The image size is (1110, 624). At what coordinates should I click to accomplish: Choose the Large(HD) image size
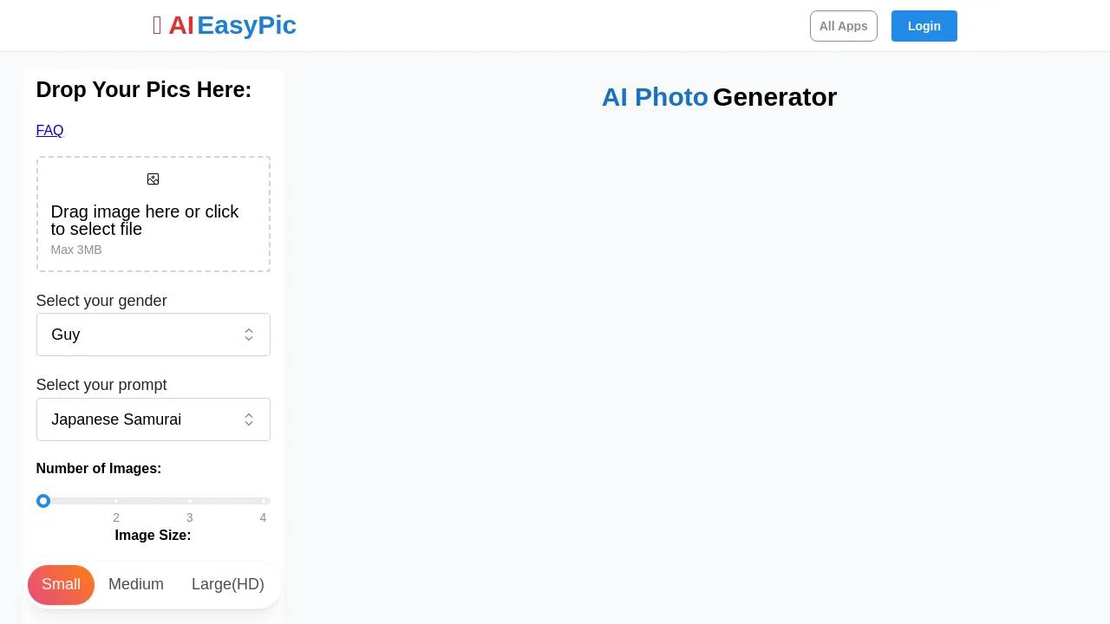(x=228, y=584)
